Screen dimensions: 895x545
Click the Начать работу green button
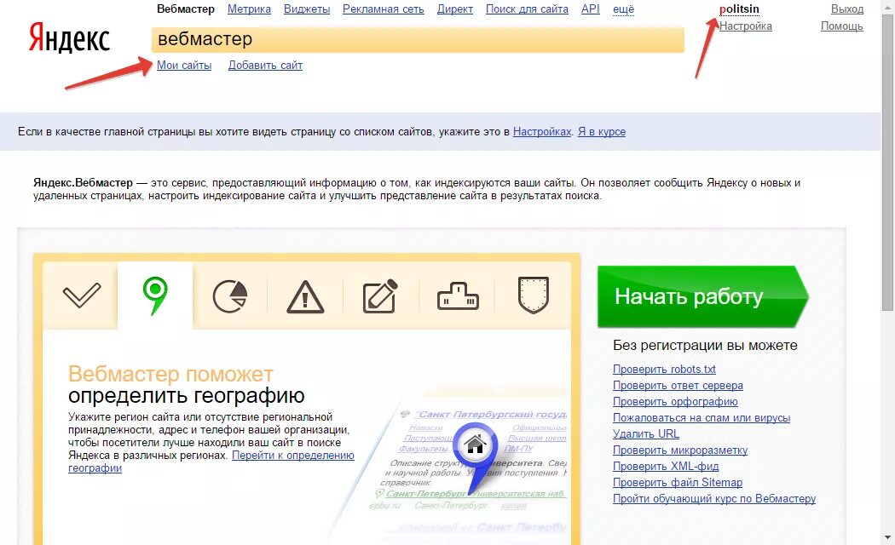(x=702, y=296)
